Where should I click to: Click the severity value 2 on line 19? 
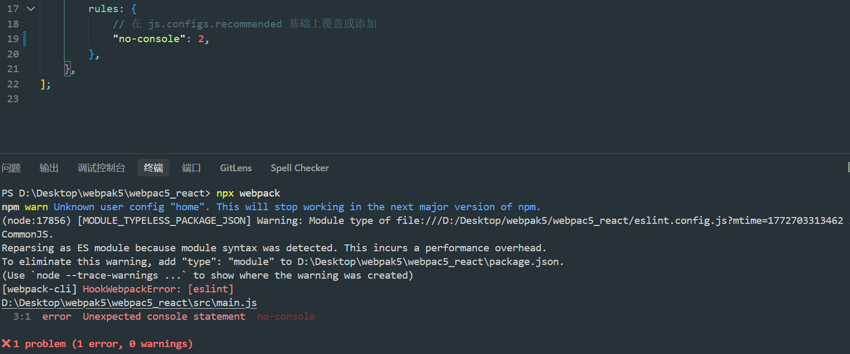pyautogui.click(x=201, y=39)
